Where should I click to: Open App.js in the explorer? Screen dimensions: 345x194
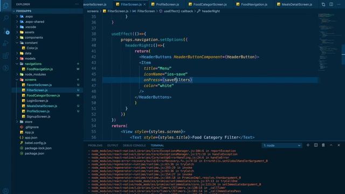[47, 133]
